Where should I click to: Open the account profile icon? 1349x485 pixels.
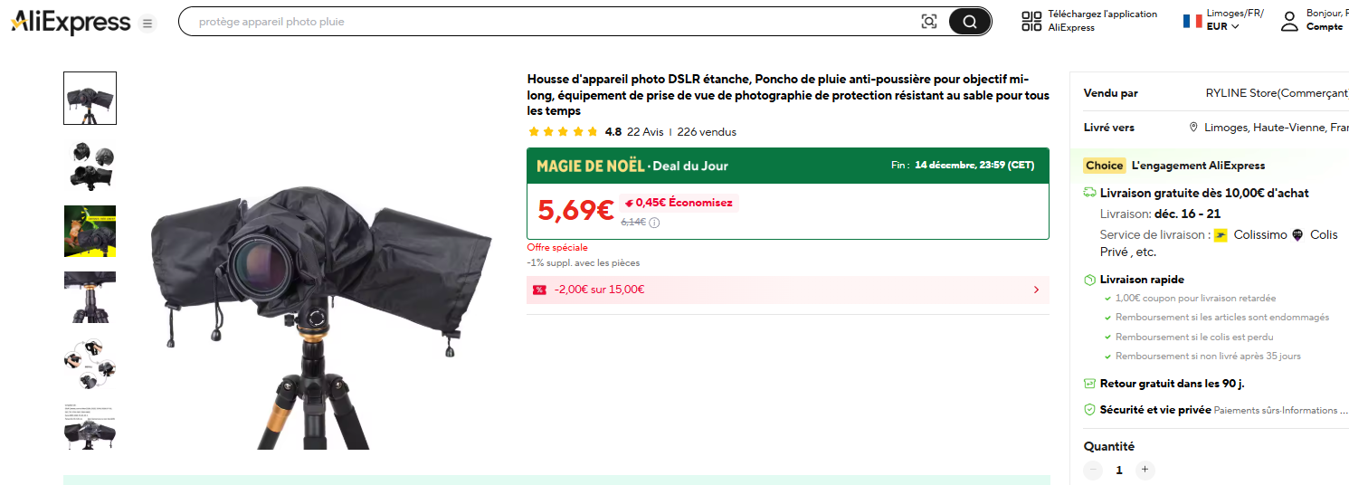pos(1289,22)
